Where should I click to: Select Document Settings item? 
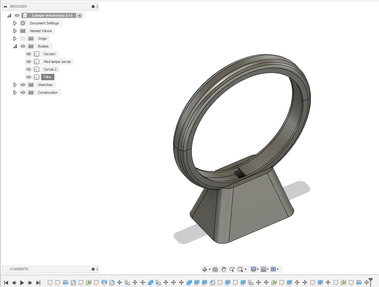[x=44, y=23]
